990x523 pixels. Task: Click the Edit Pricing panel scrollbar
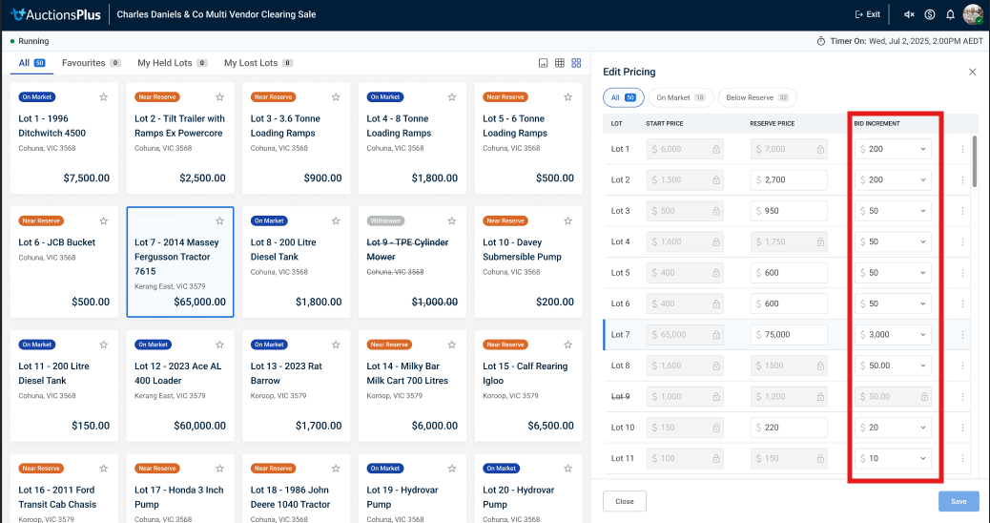[974, 162]
